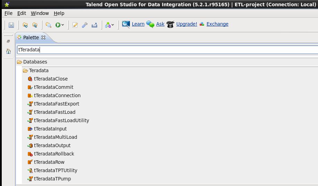Click the export arrow toolbar icon
318x186 pixels.
(x=94, y=25)
